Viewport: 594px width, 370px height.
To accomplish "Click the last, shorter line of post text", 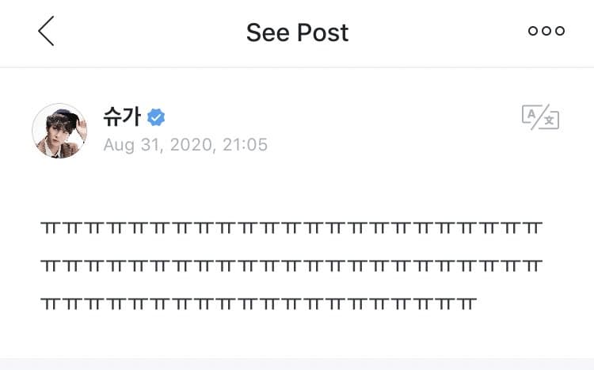I will [x=258, y=303].
